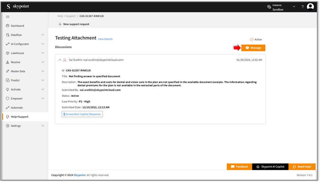Click the Dashboard gauge icon

click(x=7, y=26)
